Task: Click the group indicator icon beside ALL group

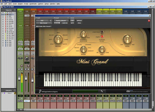Action: (15, 93)
